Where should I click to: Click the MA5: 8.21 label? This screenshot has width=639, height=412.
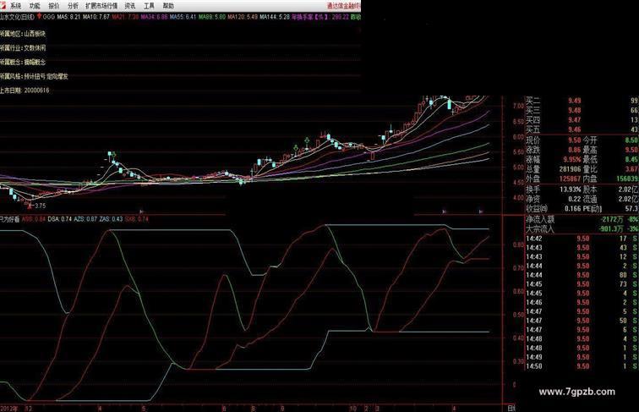click(68, 17)
